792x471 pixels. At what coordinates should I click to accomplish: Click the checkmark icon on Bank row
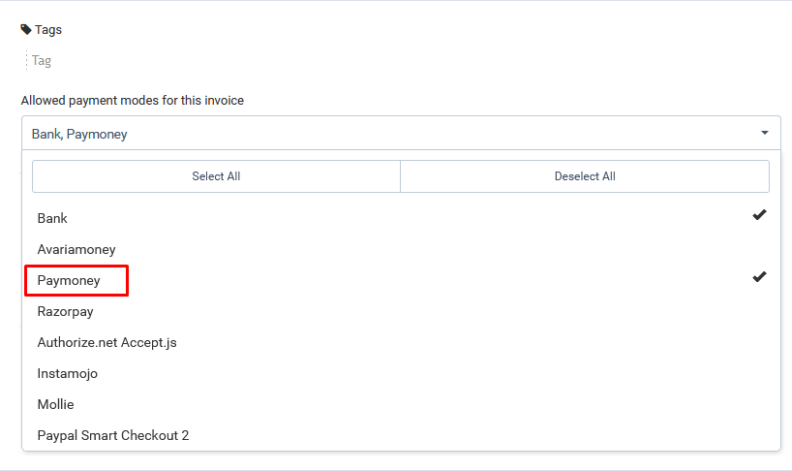click(759, 215)
